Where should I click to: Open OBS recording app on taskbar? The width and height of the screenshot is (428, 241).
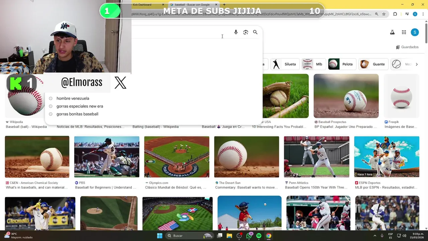(x=239, y=236)
